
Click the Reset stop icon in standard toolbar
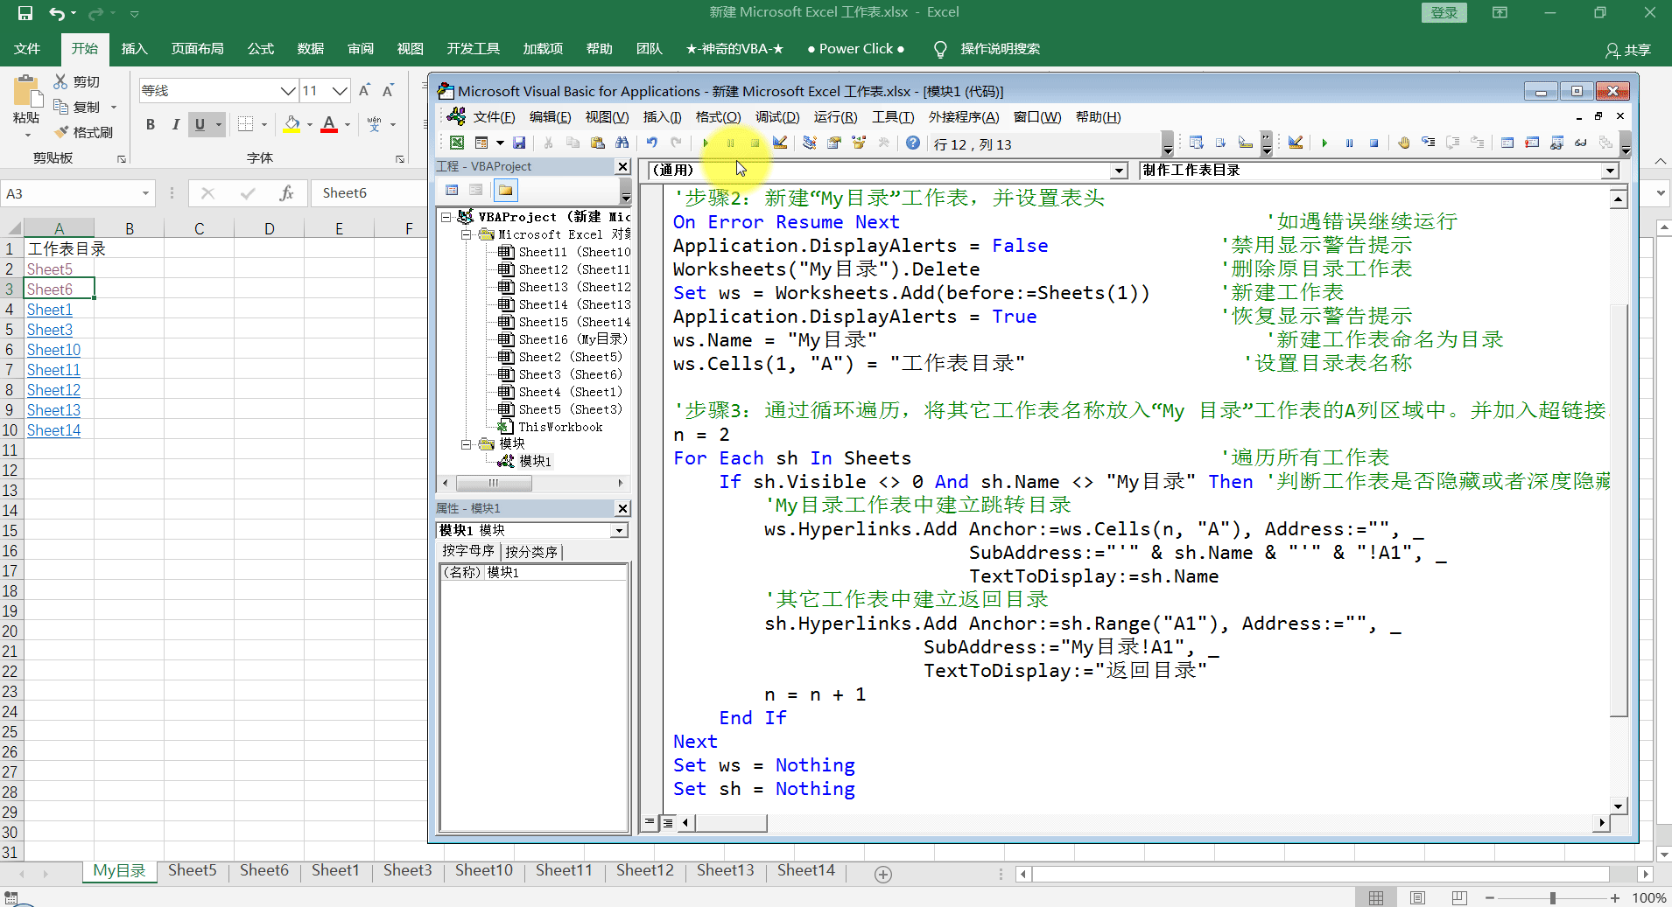click(755, 143)
